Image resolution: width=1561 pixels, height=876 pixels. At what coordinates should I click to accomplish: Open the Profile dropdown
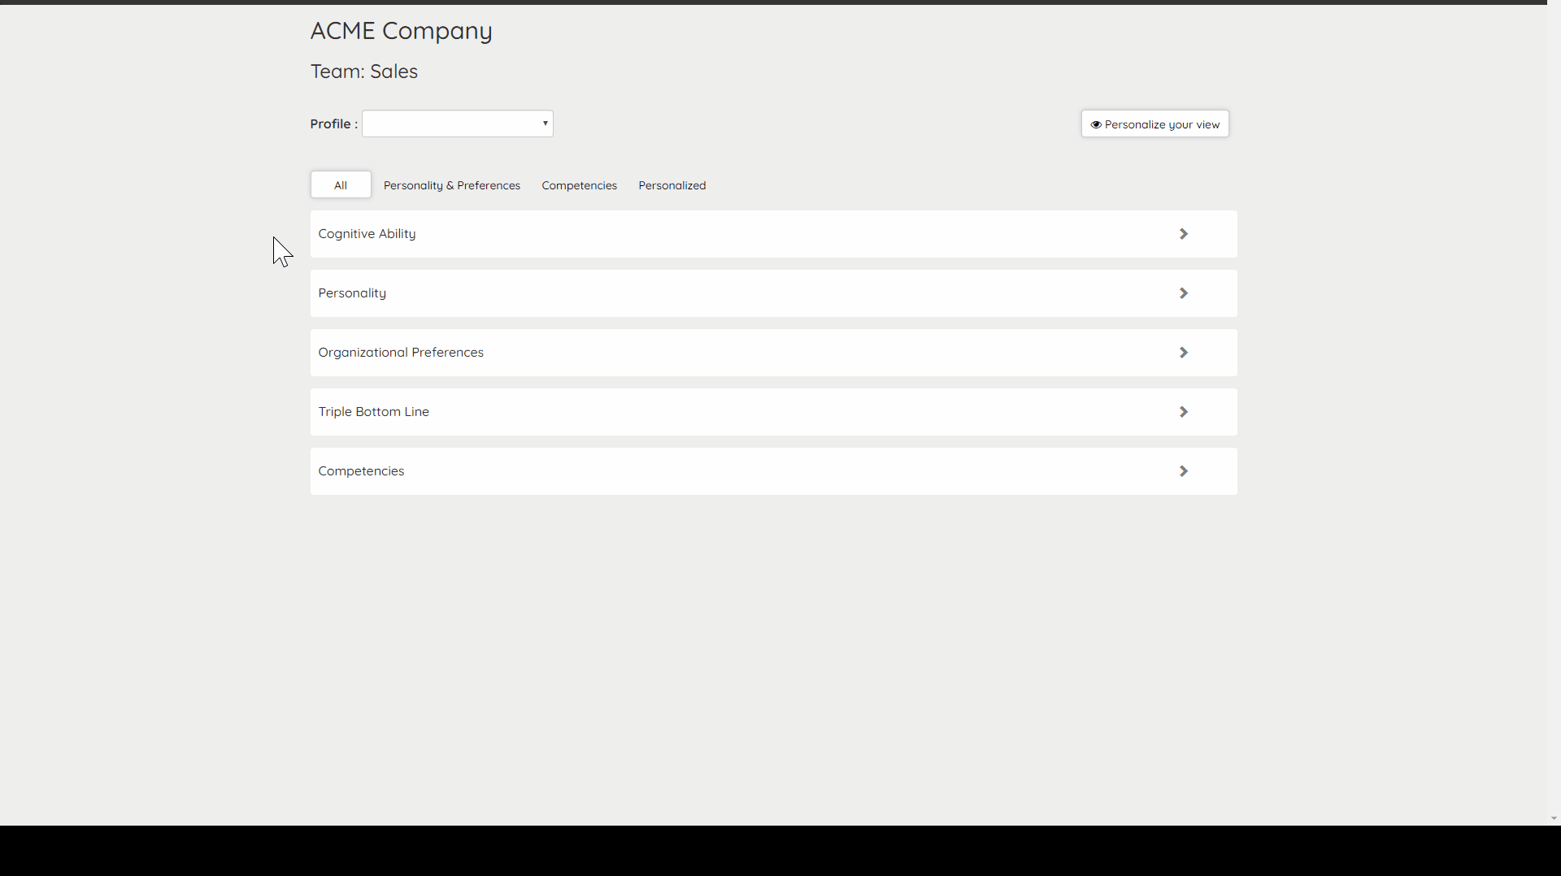(458, 124)
